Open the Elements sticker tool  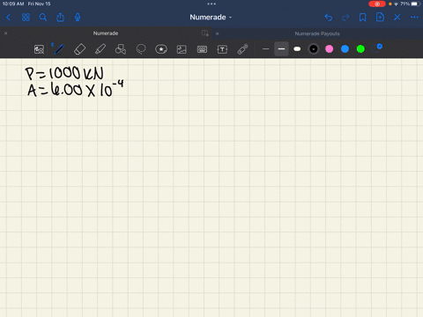point(161,49)
